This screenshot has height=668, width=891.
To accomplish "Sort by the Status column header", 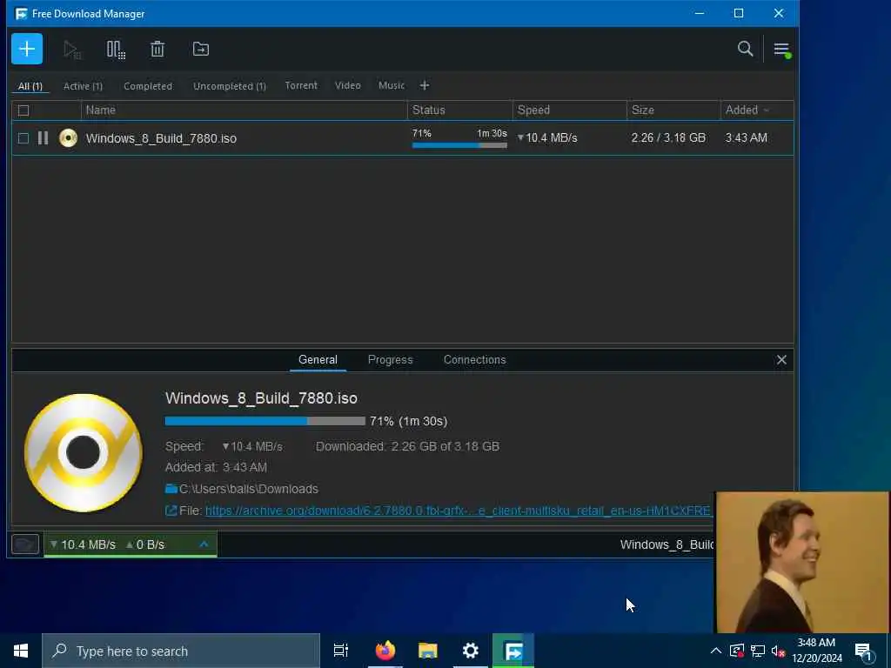I will coord(459,110).
